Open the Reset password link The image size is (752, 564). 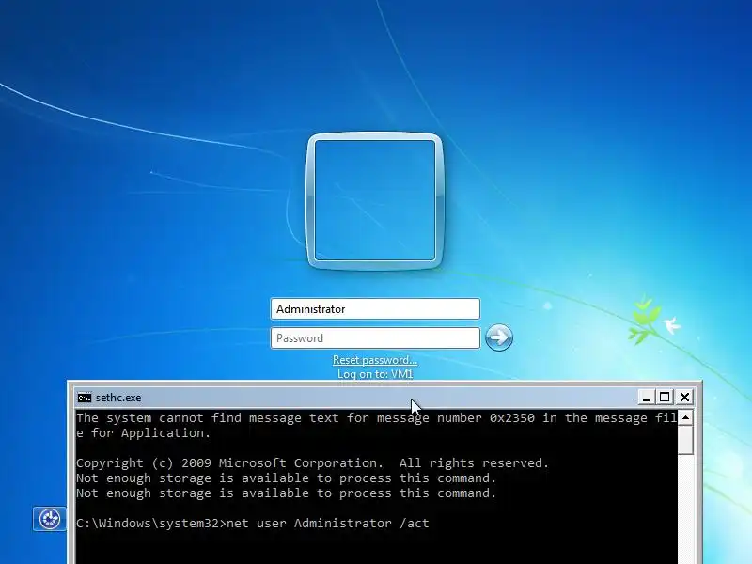375,360
